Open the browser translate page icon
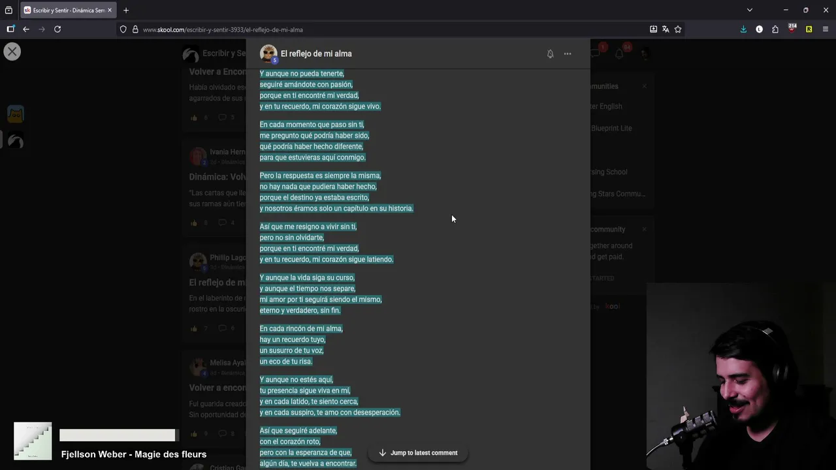The height and width of the screenshot is (470, 836). point(666,29)
